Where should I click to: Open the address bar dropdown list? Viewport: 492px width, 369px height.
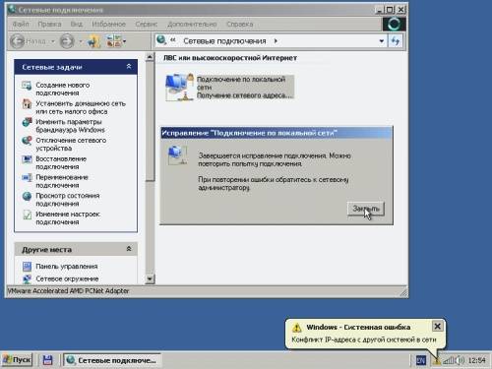coord(382,41)
